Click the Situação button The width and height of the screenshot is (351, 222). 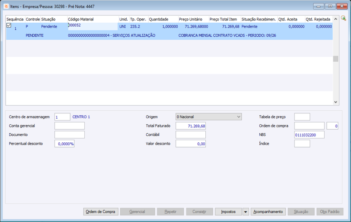pos(301,212)
